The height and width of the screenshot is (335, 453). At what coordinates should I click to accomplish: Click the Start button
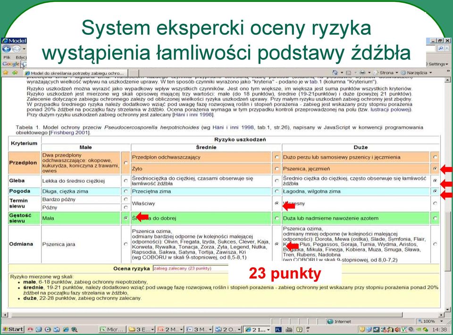[x=13, y=329]
